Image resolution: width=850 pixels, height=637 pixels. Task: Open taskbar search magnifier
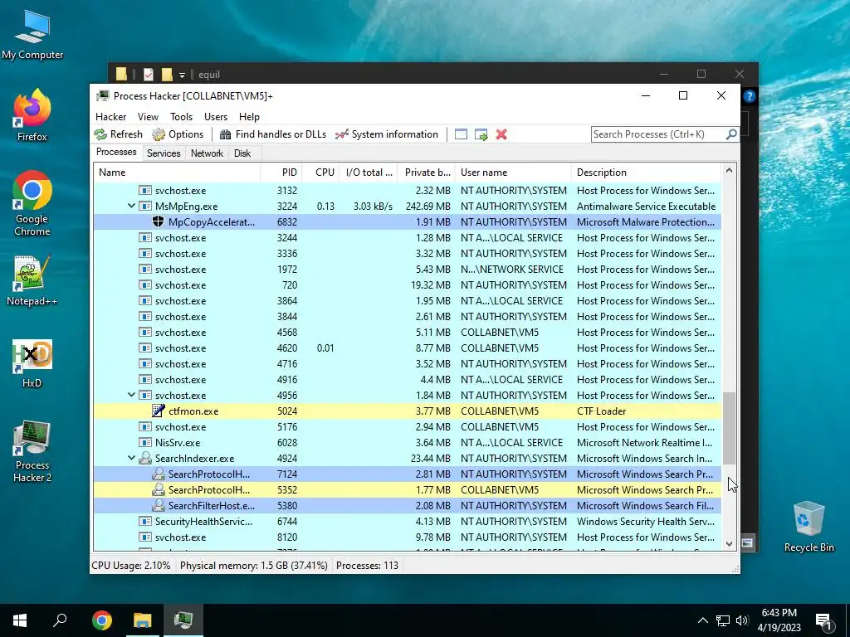(x=60, y=620)
